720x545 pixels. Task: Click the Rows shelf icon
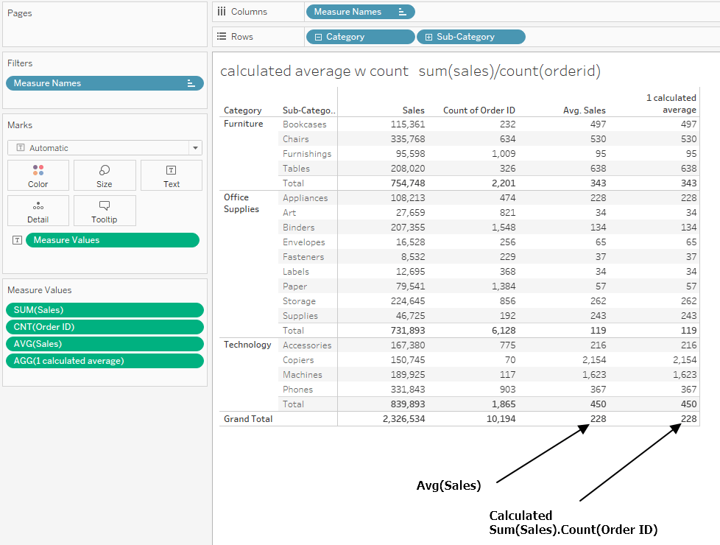[222, 36]
